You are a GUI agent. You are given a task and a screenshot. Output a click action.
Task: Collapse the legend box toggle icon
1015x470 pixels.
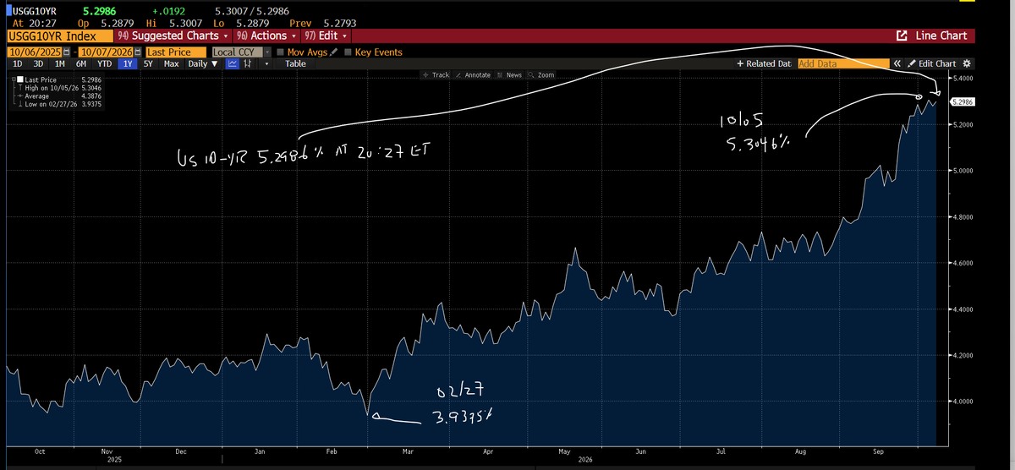click(14, 79)
